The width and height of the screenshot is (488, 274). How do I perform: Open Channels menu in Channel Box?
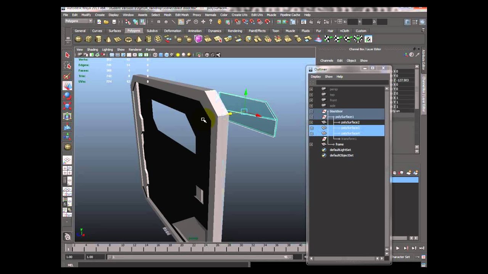327,61
